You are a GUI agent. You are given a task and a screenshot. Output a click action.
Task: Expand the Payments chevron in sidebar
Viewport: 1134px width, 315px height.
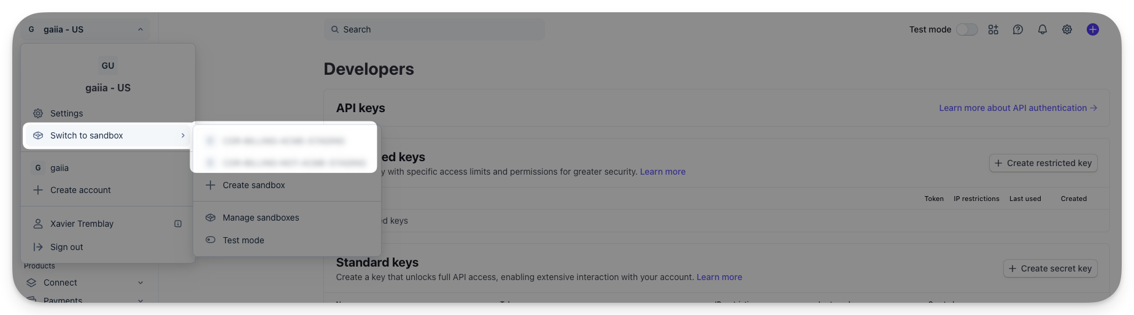click(x=141, y=300)
